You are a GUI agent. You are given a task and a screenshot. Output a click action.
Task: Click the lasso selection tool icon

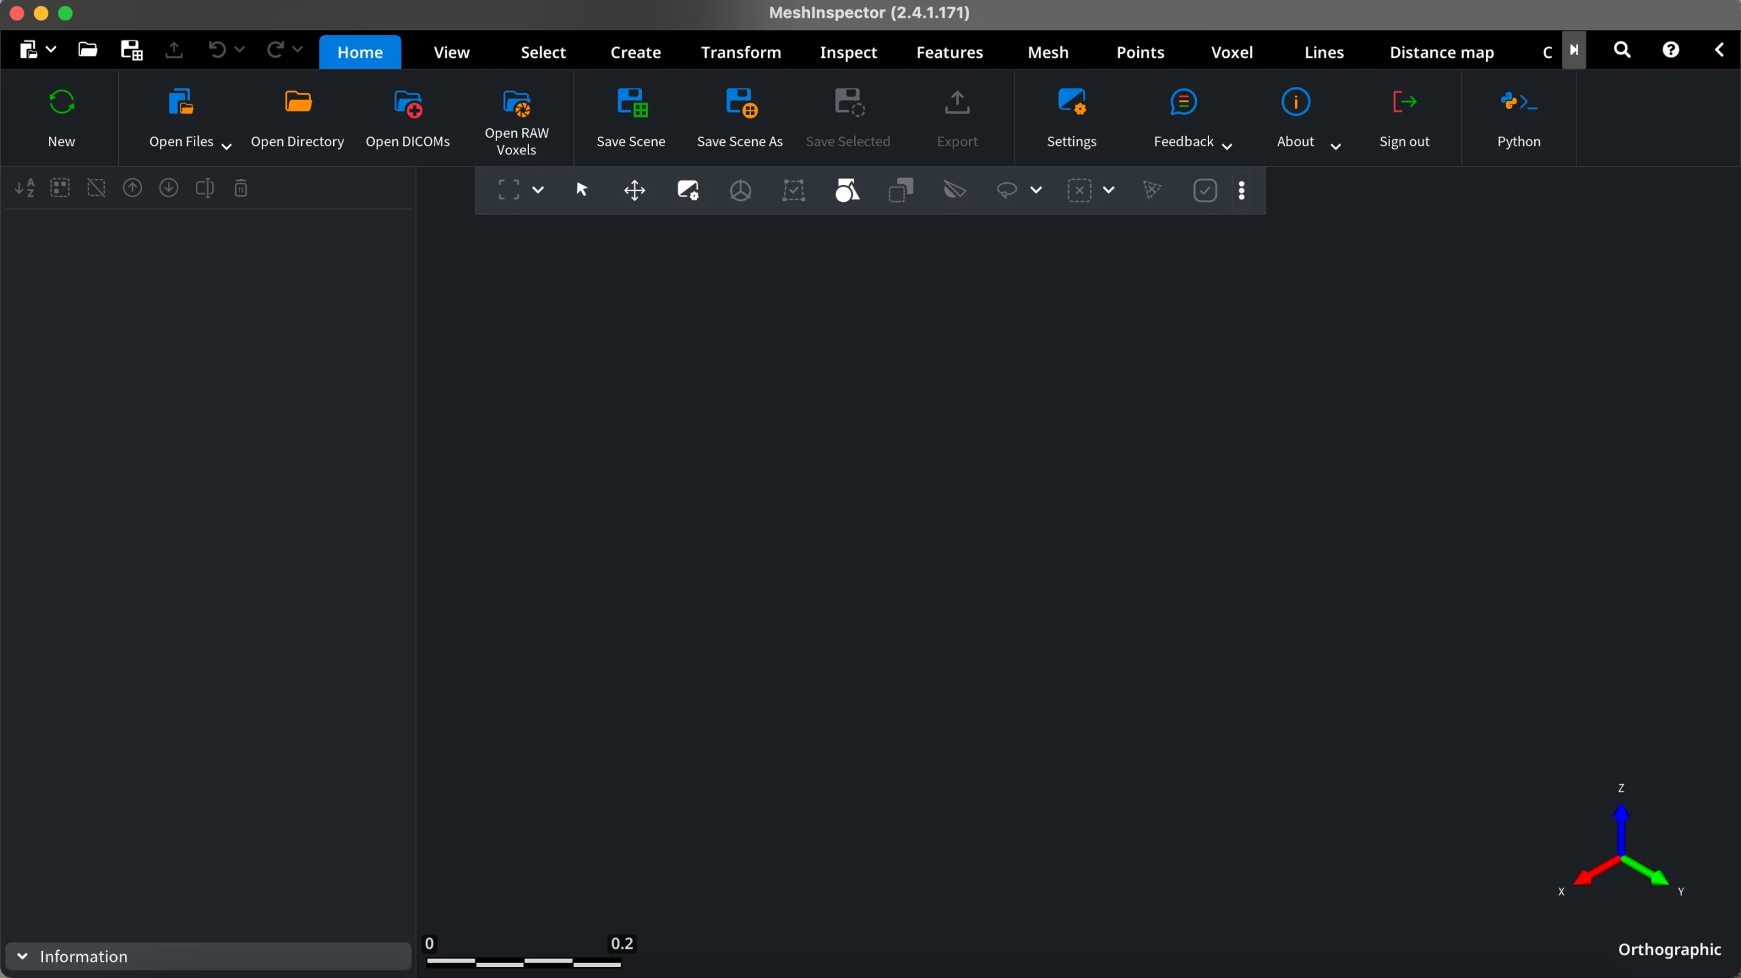tap(1007, 190)
